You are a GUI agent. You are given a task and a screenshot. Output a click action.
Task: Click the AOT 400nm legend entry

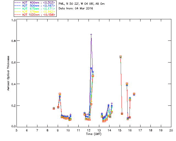coord(35,2)
